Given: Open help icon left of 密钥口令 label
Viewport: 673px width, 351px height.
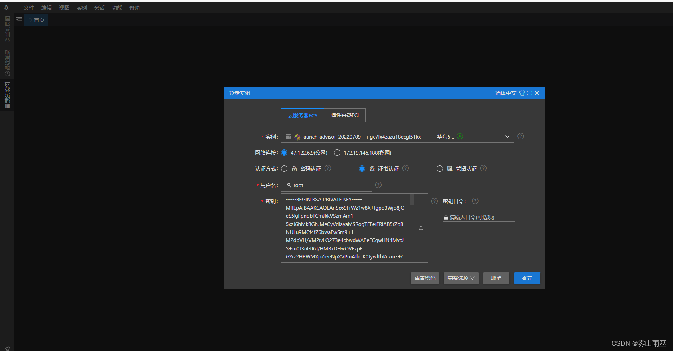Looking at the screenshot, I should click(435, 201).
